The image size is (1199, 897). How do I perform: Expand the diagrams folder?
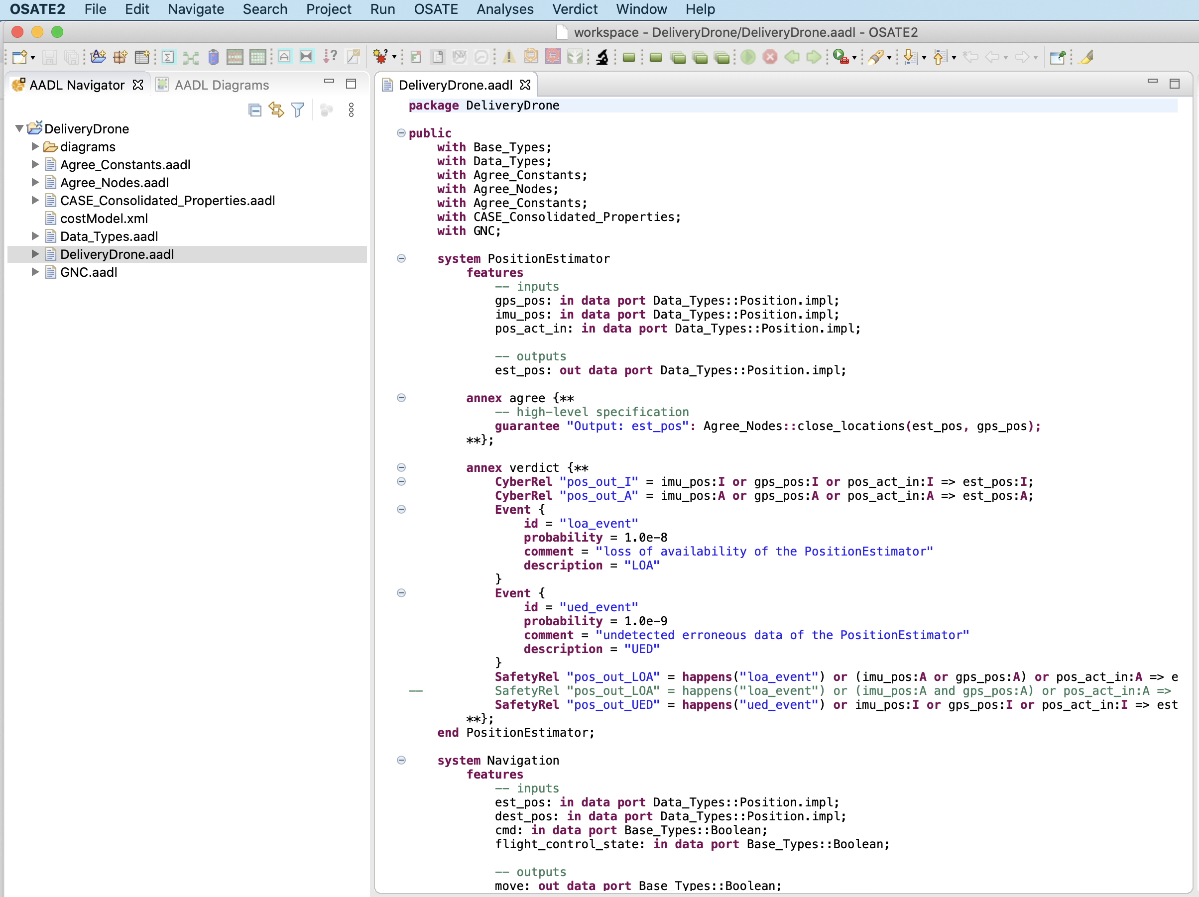[x=35, y=146]
